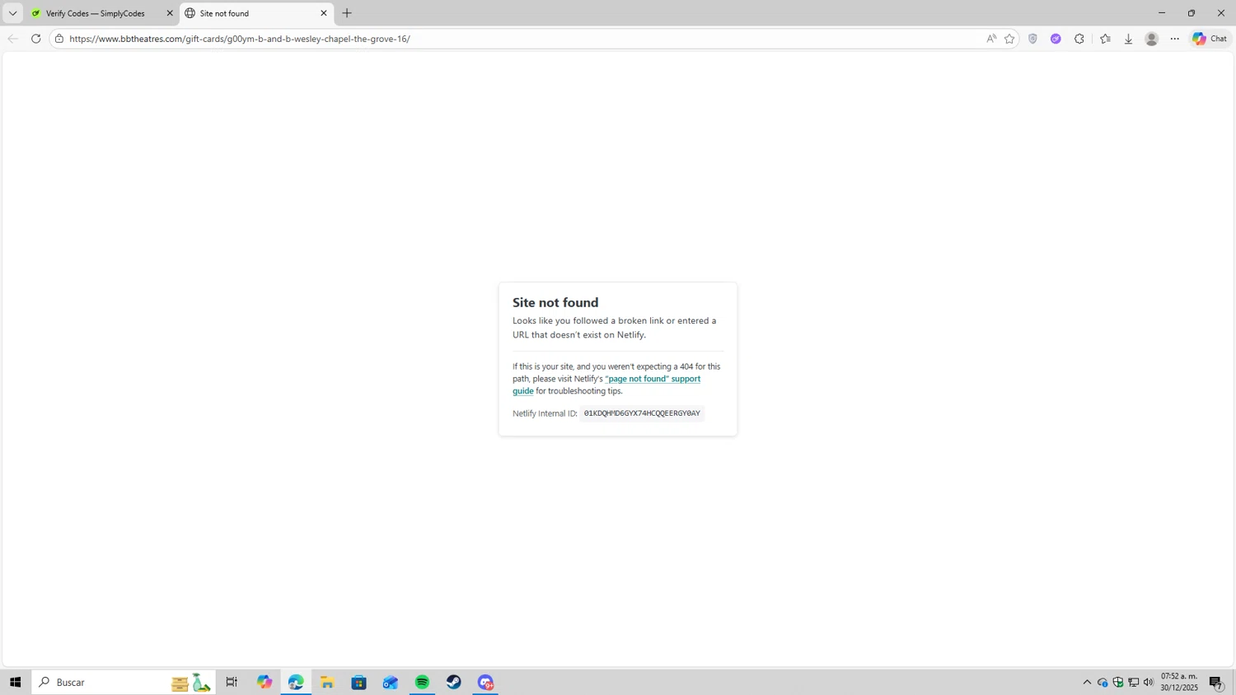Minimize the browser window
This screenshot has height=695, width=1236.
point(1162,13)
